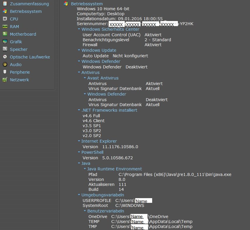Open the Betriebssystem sidebar entry
This screenshot has width=250, height=230.
(x=26, y=11)
